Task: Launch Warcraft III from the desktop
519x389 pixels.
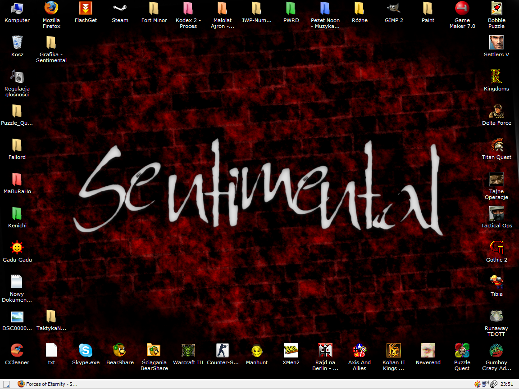Action: click(x=188, y=351)
